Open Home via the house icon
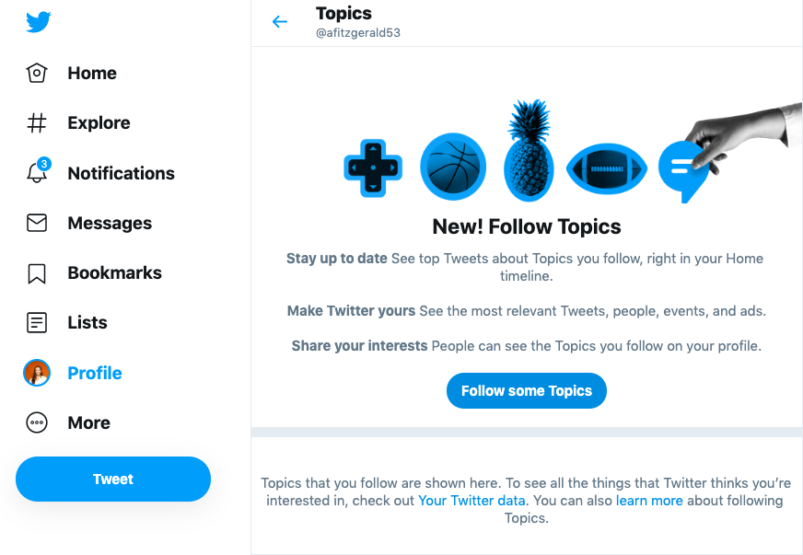Image resolution: width=803 pixels, height=555 pixels. pos(36,73)
